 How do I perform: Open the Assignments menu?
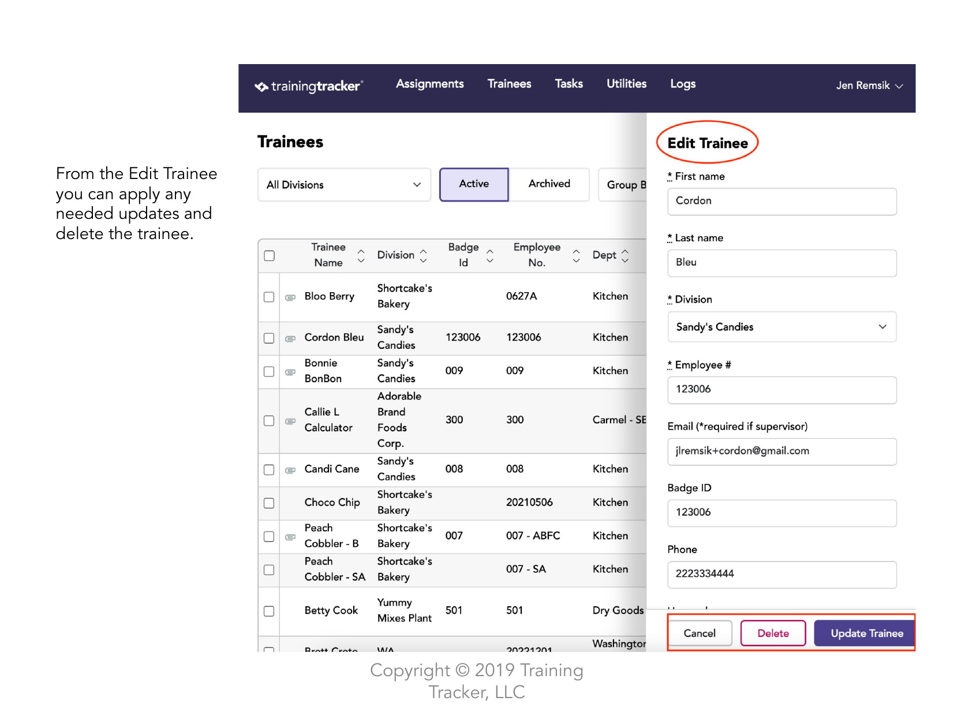coord(429,84)
